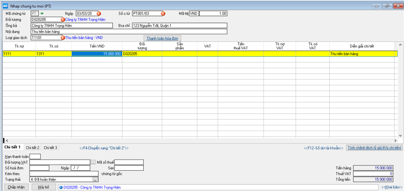The width and height of the screenshot is (404, 191).
Task: Click the grid's vertical scrollbar down arrow
Action: [400, 135]
